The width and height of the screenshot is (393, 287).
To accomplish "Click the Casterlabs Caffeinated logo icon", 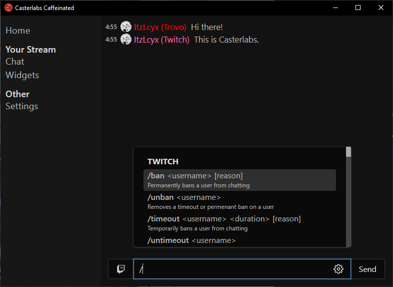I will (x=8, y=8).
